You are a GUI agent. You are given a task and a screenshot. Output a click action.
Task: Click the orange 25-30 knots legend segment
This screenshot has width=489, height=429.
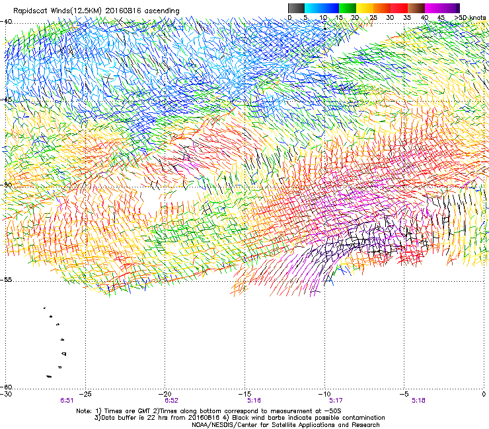coord(382,8)
